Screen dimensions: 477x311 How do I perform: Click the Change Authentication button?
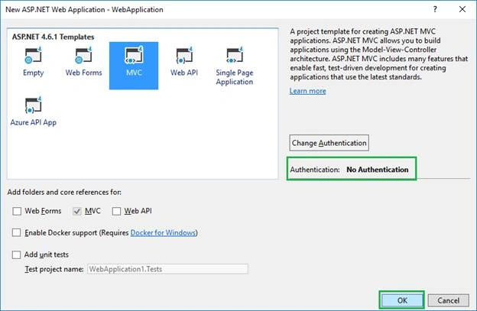tap(329, 143)
